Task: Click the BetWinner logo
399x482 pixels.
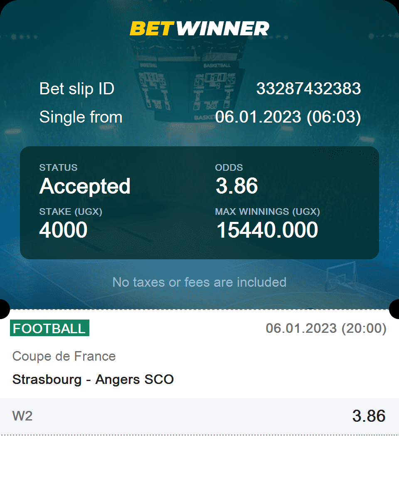Action: coord(199,29)
